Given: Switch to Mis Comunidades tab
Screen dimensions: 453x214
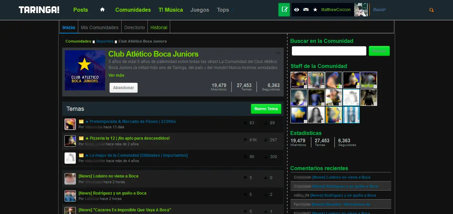Looking at the screenshot, I should [100, 27].
